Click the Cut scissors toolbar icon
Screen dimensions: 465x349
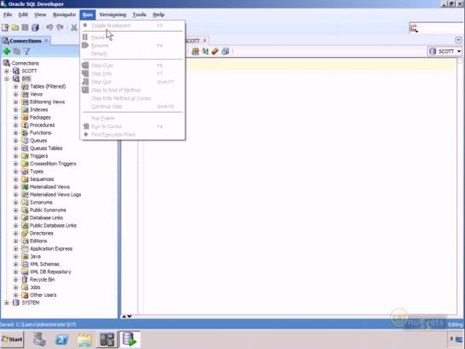74,27
